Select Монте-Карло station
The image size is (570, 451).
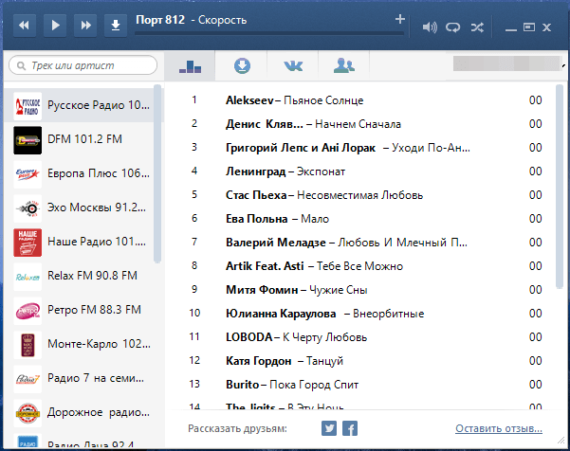(80, 345)
